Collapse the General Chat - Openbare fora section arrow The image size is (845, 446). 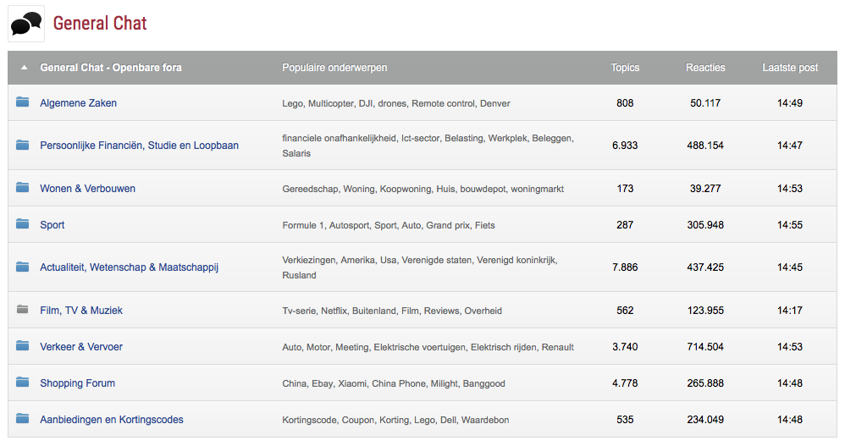[24, 68]
